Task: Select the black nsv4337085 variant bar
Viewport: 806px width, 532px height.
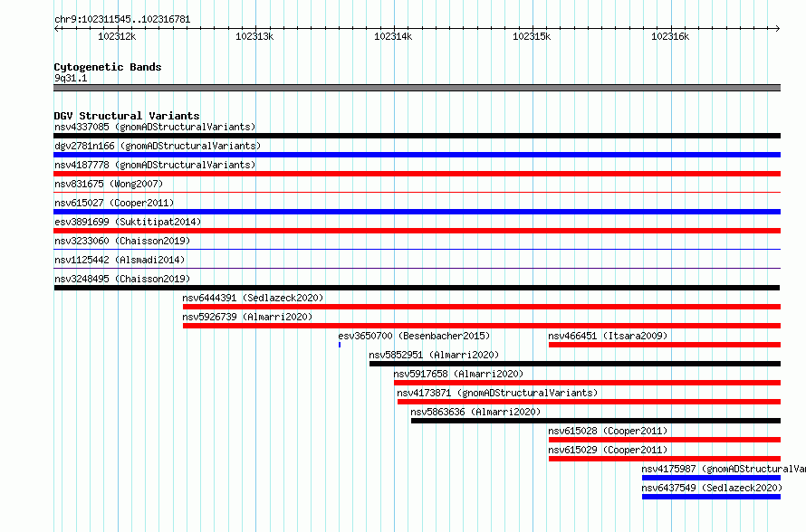Action: pyautogui.click(x=417, y=136)
